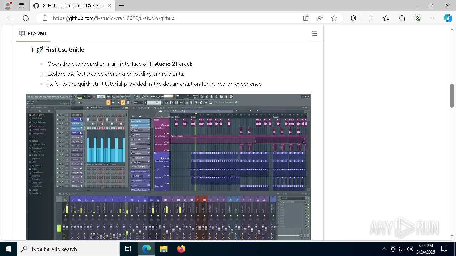Open the Windows Start menu
The height and width of the screenshot is (256, 456).
tap(9, 249)
